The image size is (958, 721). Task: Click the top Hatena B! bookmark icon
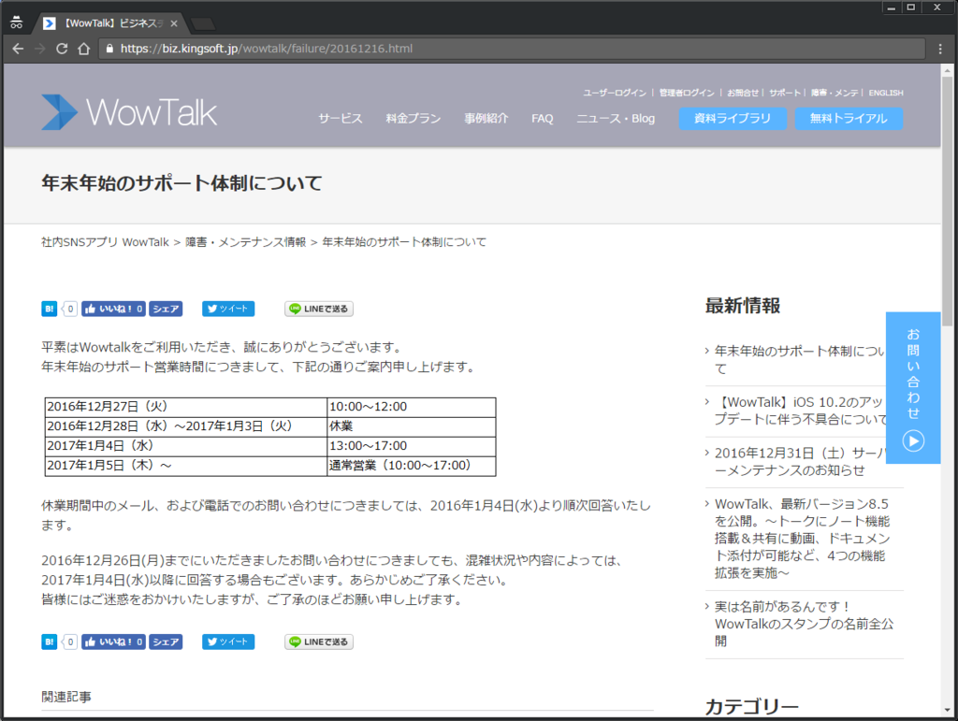[49, 309]
